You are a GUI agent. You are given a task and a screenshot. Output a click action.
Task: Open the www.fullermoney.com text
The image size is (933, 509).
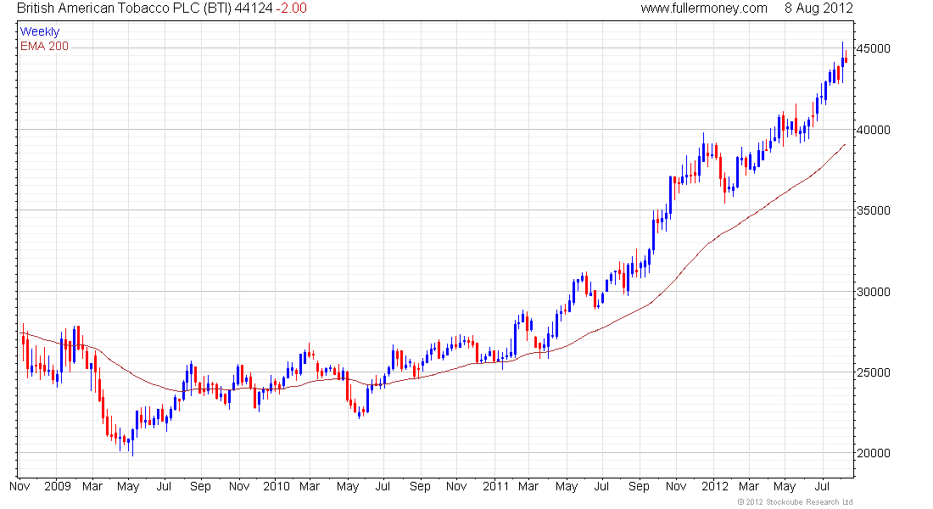pos(704,8)
